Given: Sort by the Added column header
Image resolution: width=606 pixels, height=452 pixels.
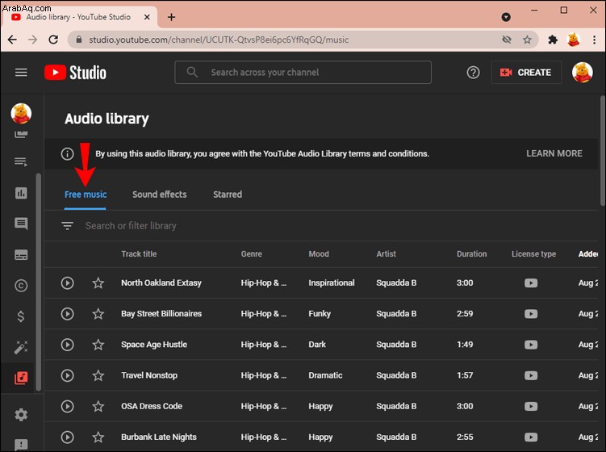Looking at the screenshot, I should (x=587, y=254).
